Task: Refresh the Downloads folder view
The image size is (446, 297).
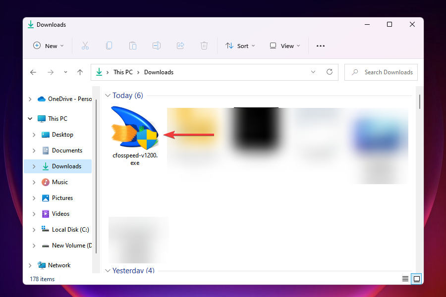Action: click(330, 72)
